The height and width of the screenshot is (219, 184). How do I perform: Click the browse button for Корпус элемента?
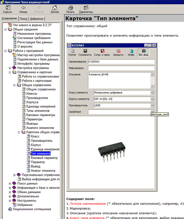[153, 99]
